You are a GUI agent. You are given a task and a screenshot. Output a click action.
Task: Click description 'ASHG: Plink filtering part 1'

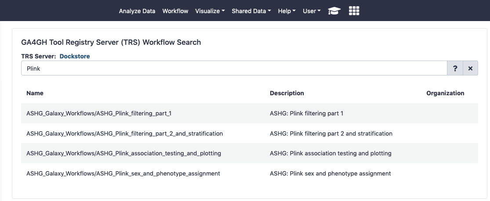click(x=306, y=113)
